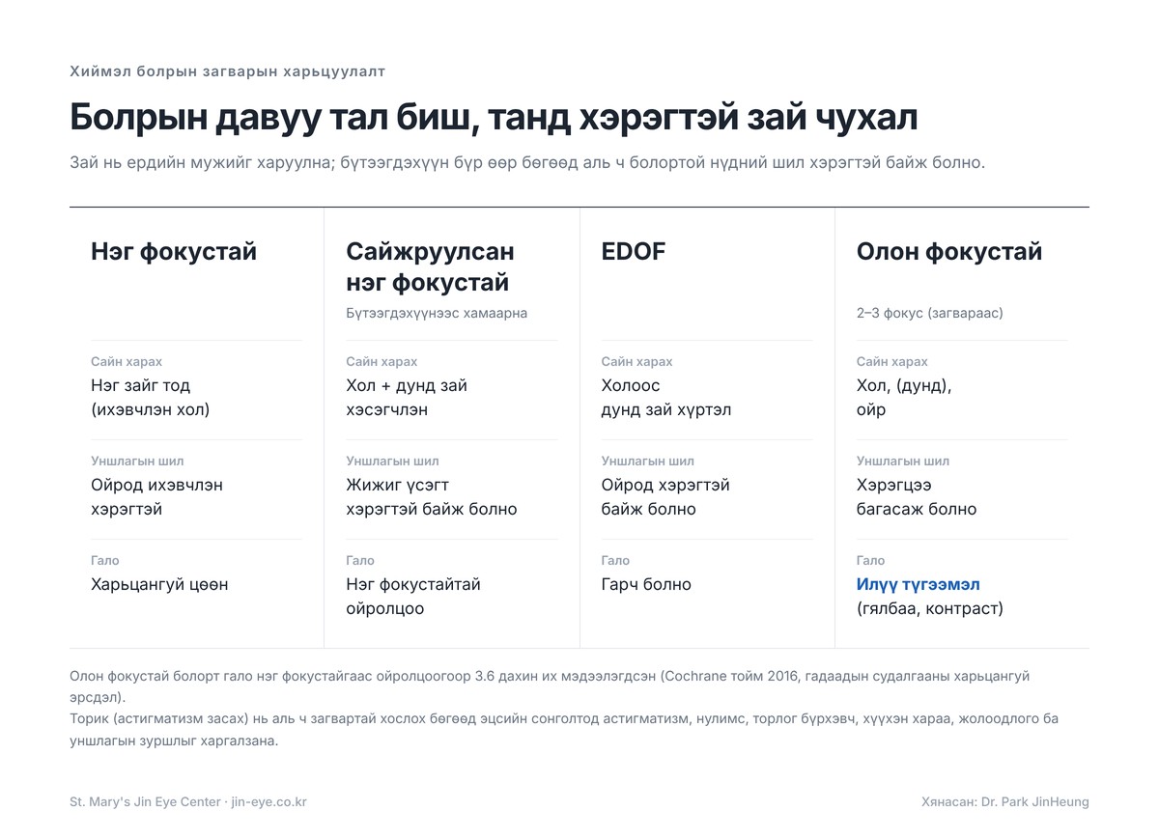Click the overline text "Хиймэл болрын загварын харьцуулалт"
Screen dimensions: 1159x839
[227, 71]
